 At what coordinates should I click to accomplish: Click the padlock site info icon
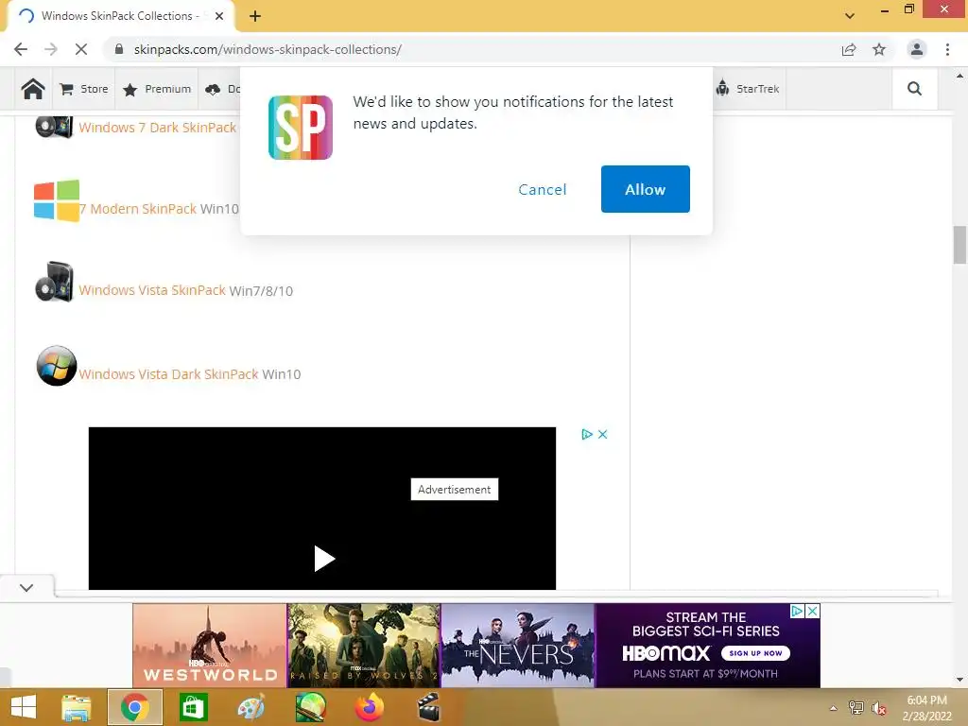pos(119,49)
